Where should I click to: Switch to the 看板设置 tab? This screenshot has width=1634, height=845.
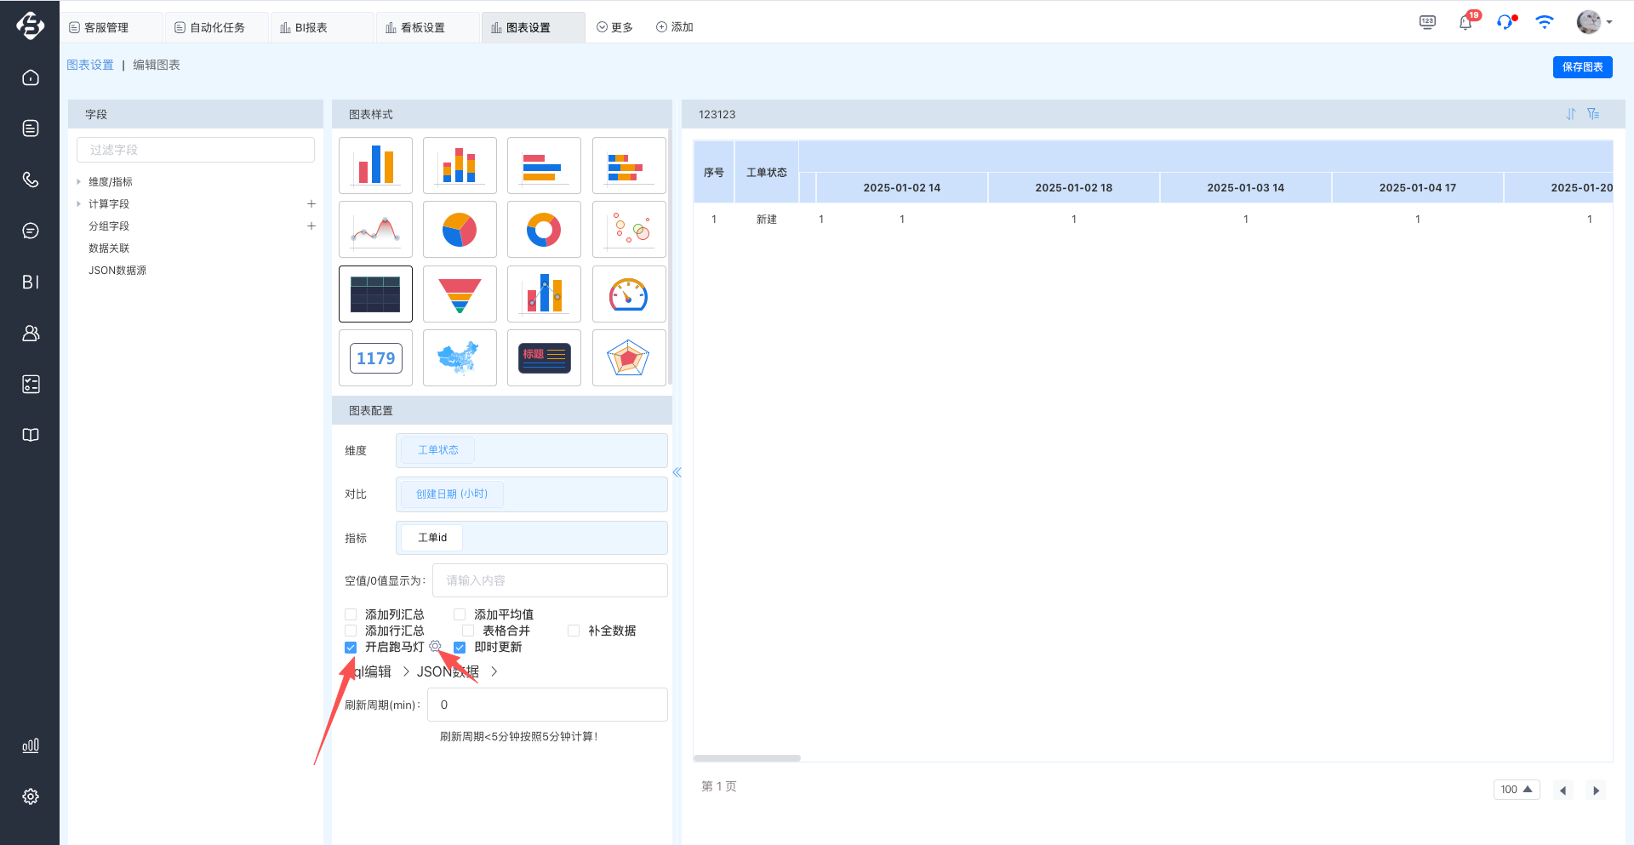pos(422,27)
